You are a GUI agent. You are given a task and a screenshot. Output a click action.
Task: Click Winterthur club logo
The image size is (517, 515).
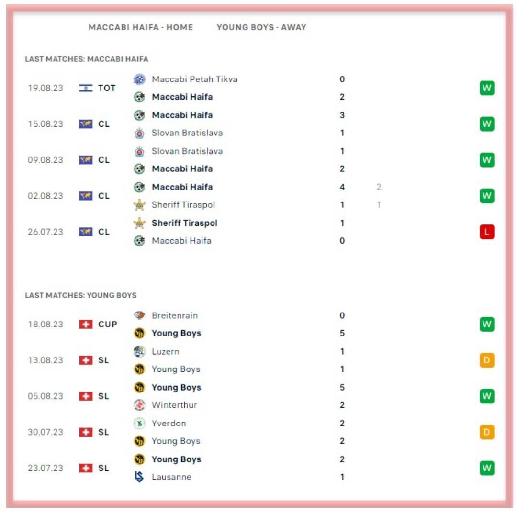click(x=139, y=405)
